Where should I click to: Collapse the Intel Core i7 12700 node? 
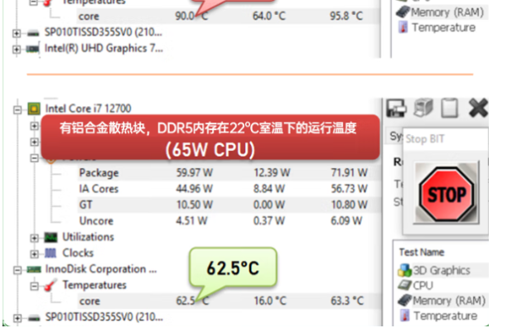tap(17, 109)
